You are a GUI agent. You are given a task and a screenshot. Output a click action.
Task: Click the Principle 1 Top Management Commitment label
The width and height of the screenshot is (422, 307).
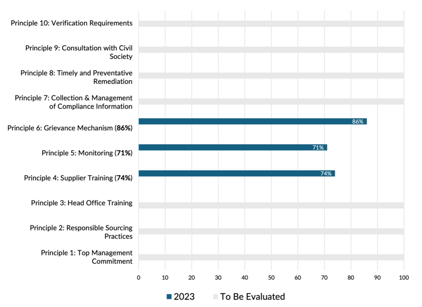point(87,257)
